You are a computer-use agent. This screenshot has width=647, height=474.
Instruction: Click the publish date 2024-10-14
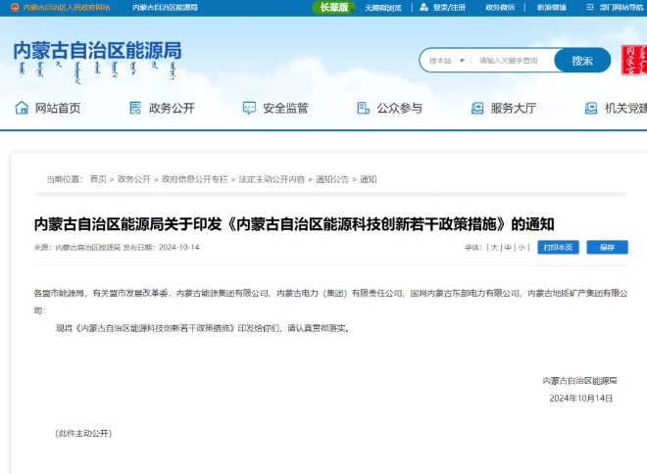click(179, 248)
